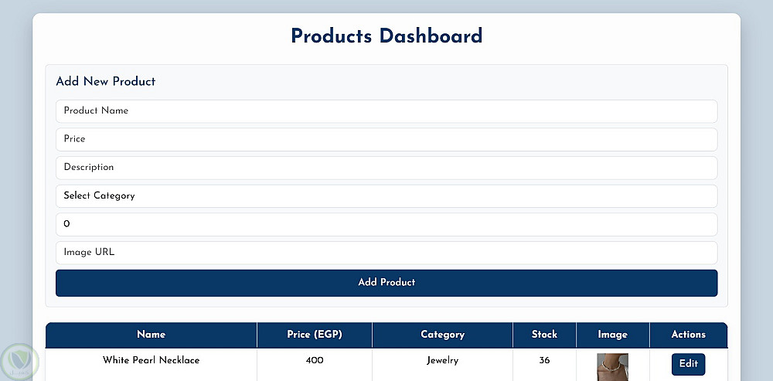773x381 pixels.
Task: Click the Image column header
Action: [x=612, y=335]
